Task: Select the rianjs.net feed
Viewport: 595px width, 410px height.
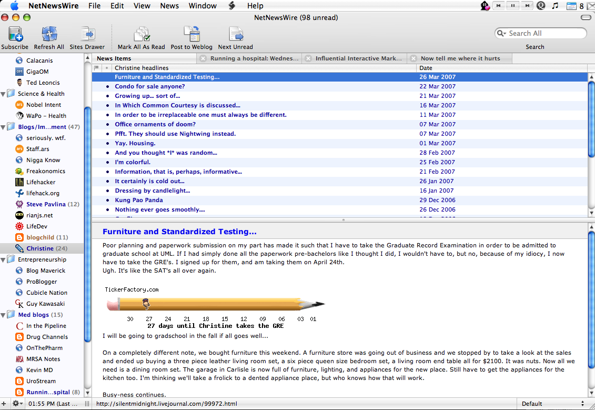Action: coord(39,215)
